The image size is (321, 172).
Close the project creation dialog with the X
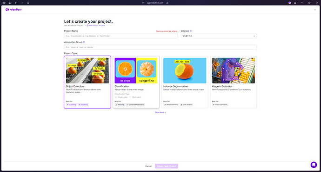315,10
